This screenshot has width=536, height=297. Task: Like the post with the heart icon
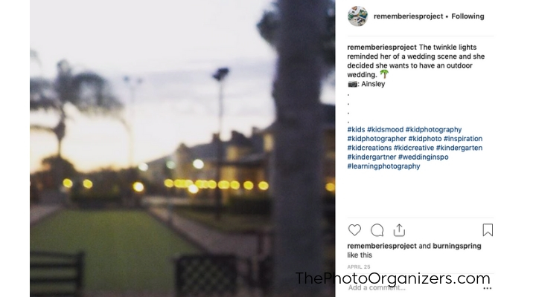pyautogui.click(x=354, y=230)
